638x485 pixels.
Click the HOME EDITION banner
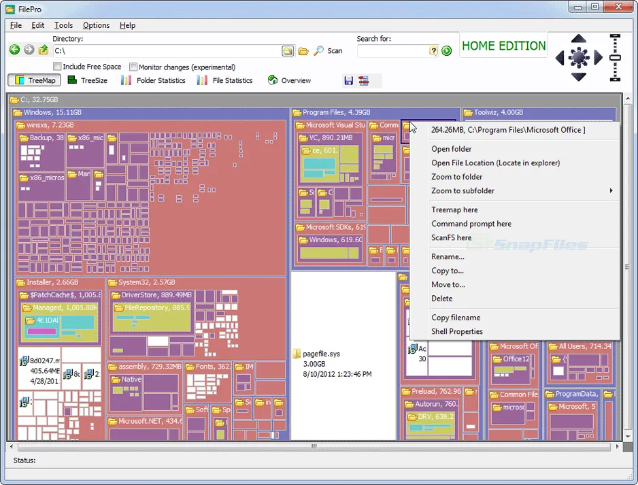(x=504, y=46)
